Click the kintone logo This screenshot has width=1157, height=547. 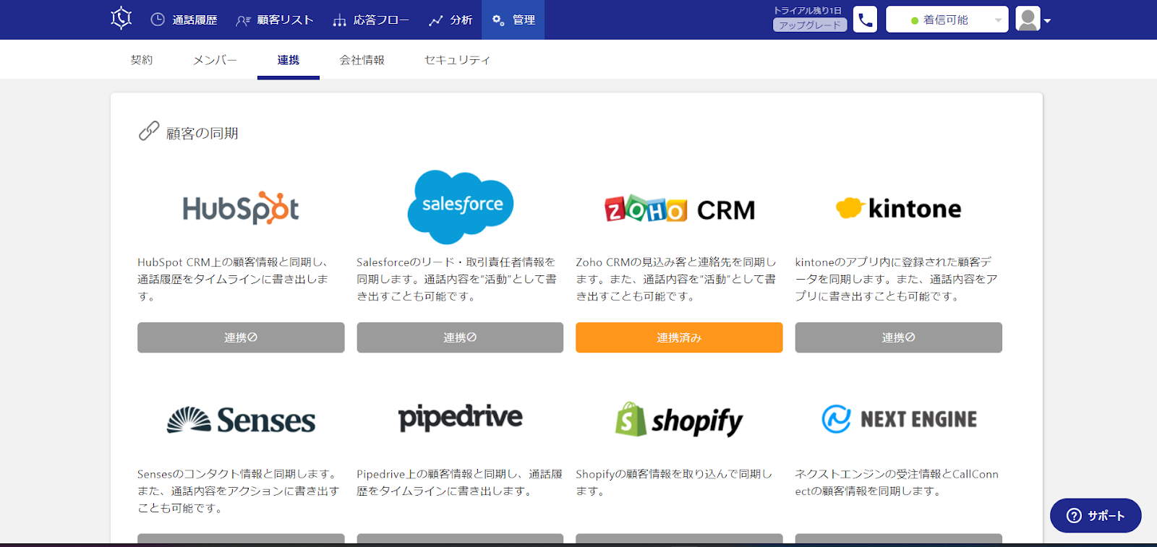point(899,208)
